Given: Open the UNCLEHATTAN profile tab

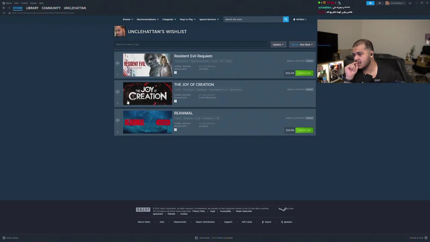Looking at the screenshot, I should (x=75, y=8).
